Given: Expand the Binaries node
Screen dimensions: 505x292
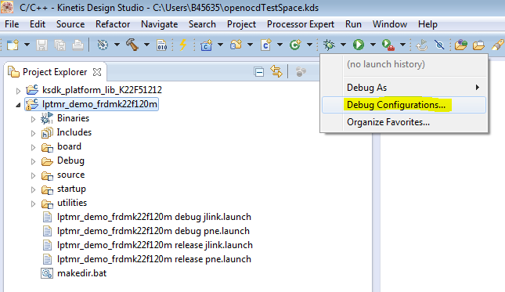Looking at the screenshot, I should [33, 119].
